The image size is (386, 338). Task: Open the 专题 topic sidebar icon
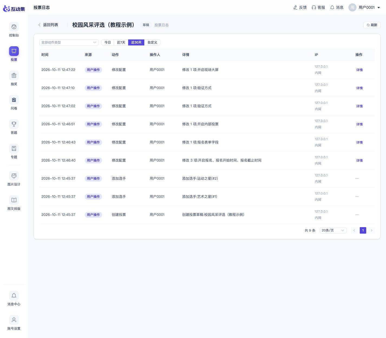14,148
